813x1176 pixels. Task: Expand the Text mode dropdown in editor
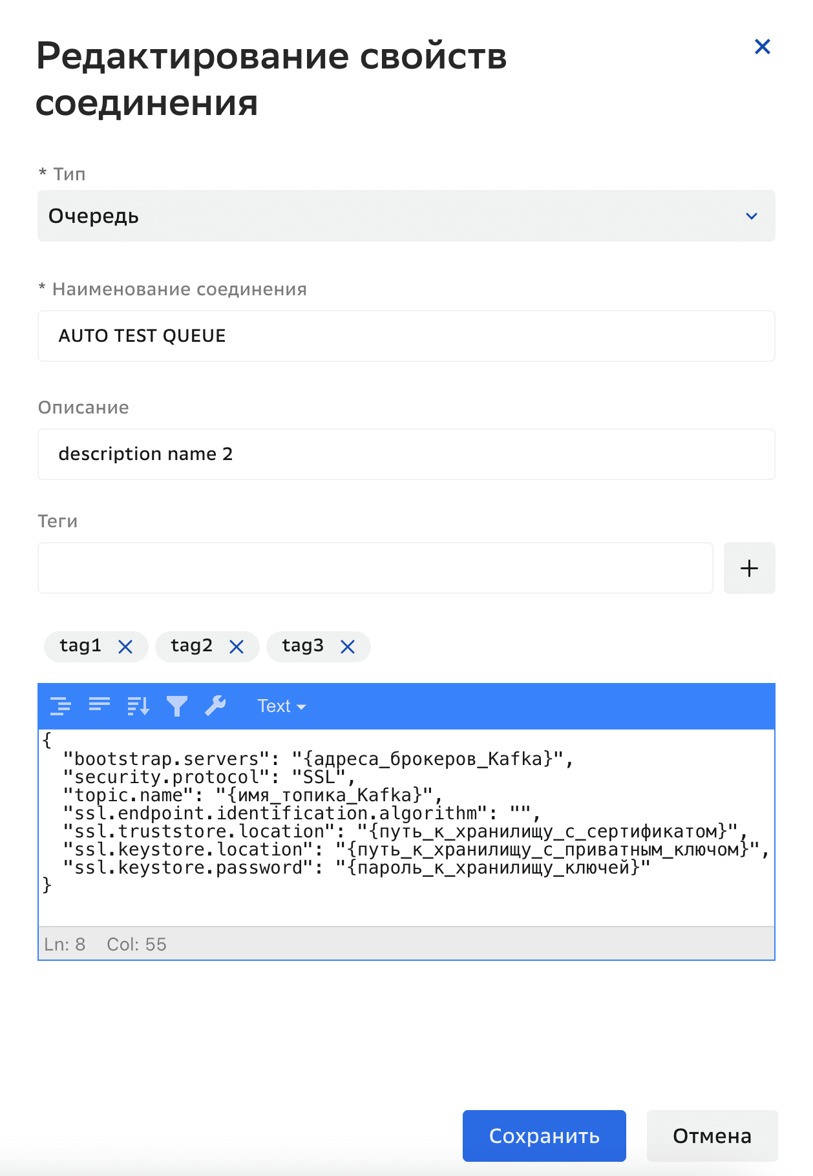(x=281, y=706)
